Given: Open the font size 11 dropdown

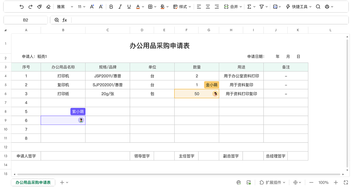Looking at the screenshot, I should 81,7.
